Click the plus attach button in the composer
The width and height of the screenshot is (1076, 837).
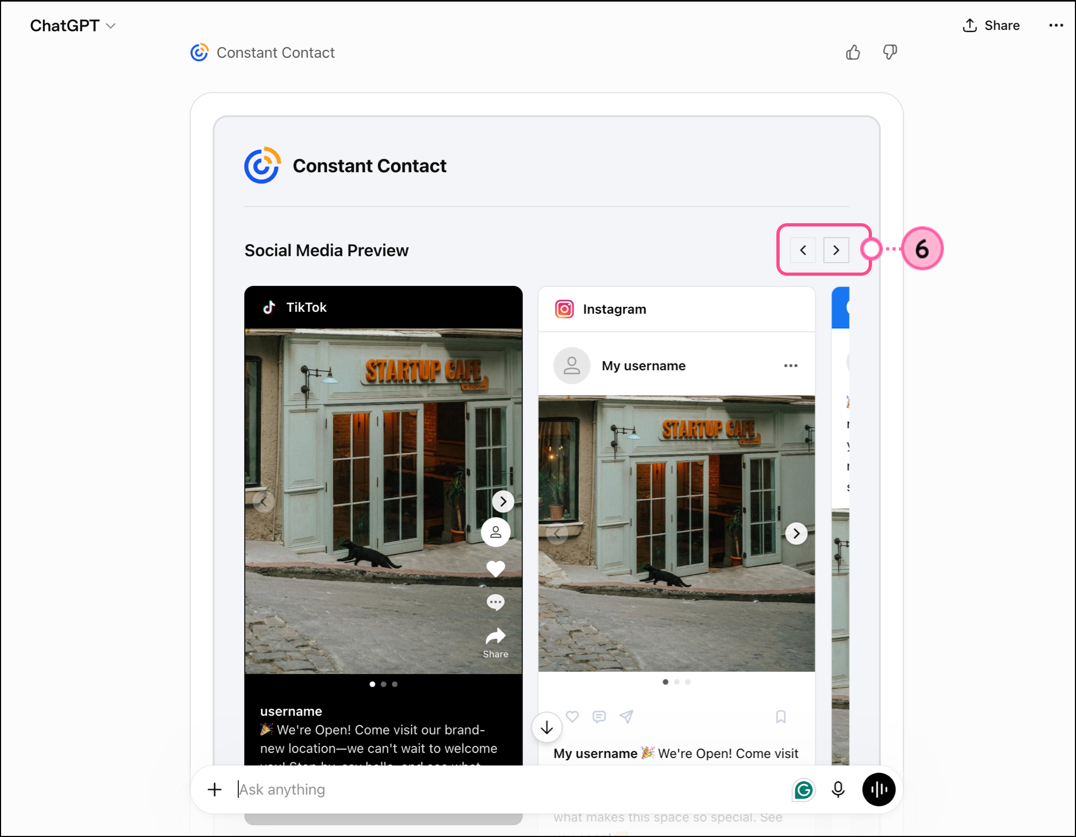(214, 789)
